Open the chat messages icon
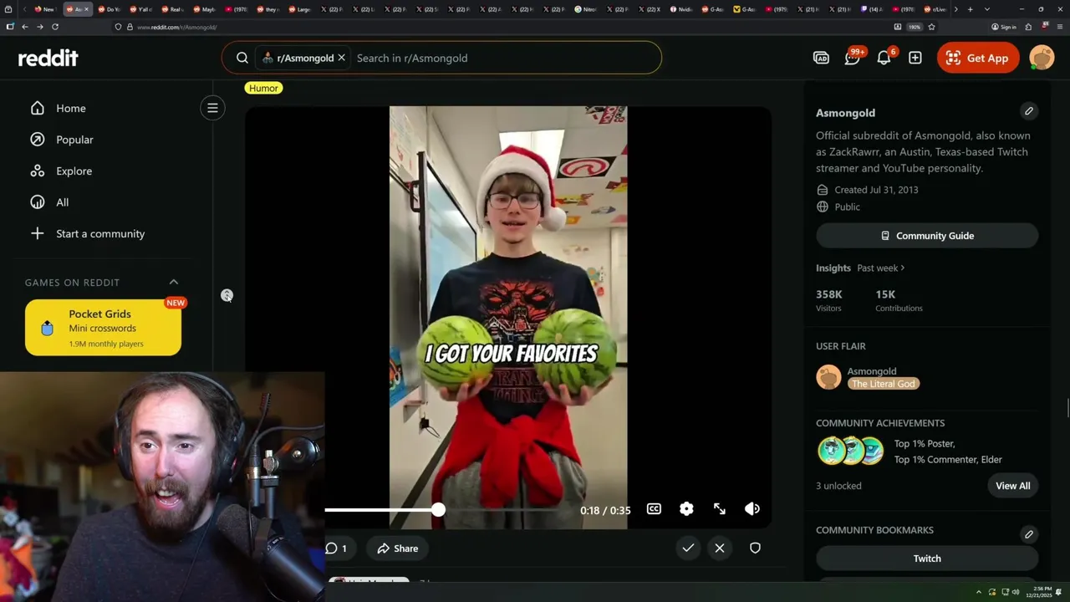Viewport: 1070px width, 602px height. pyautogui.click(x=853, y=58)
